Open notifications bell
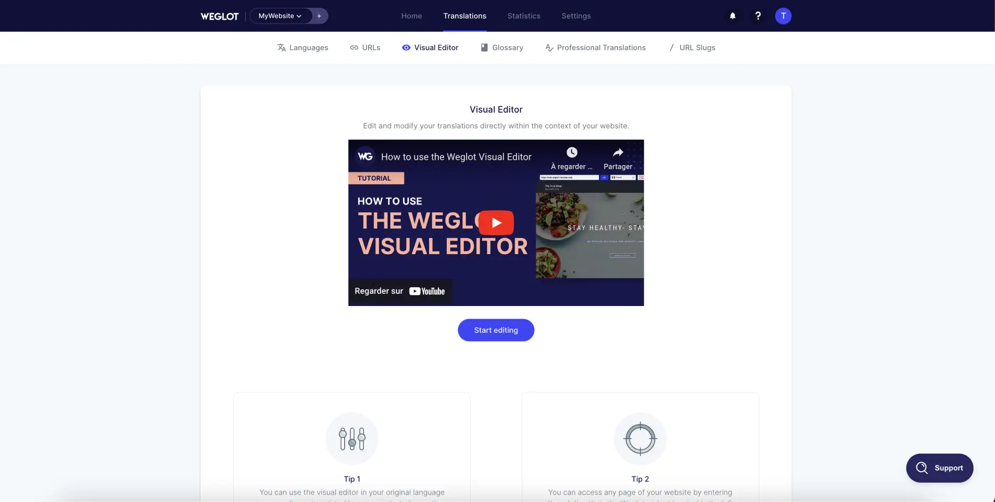 pyautogui.click(x=733, y=16)
